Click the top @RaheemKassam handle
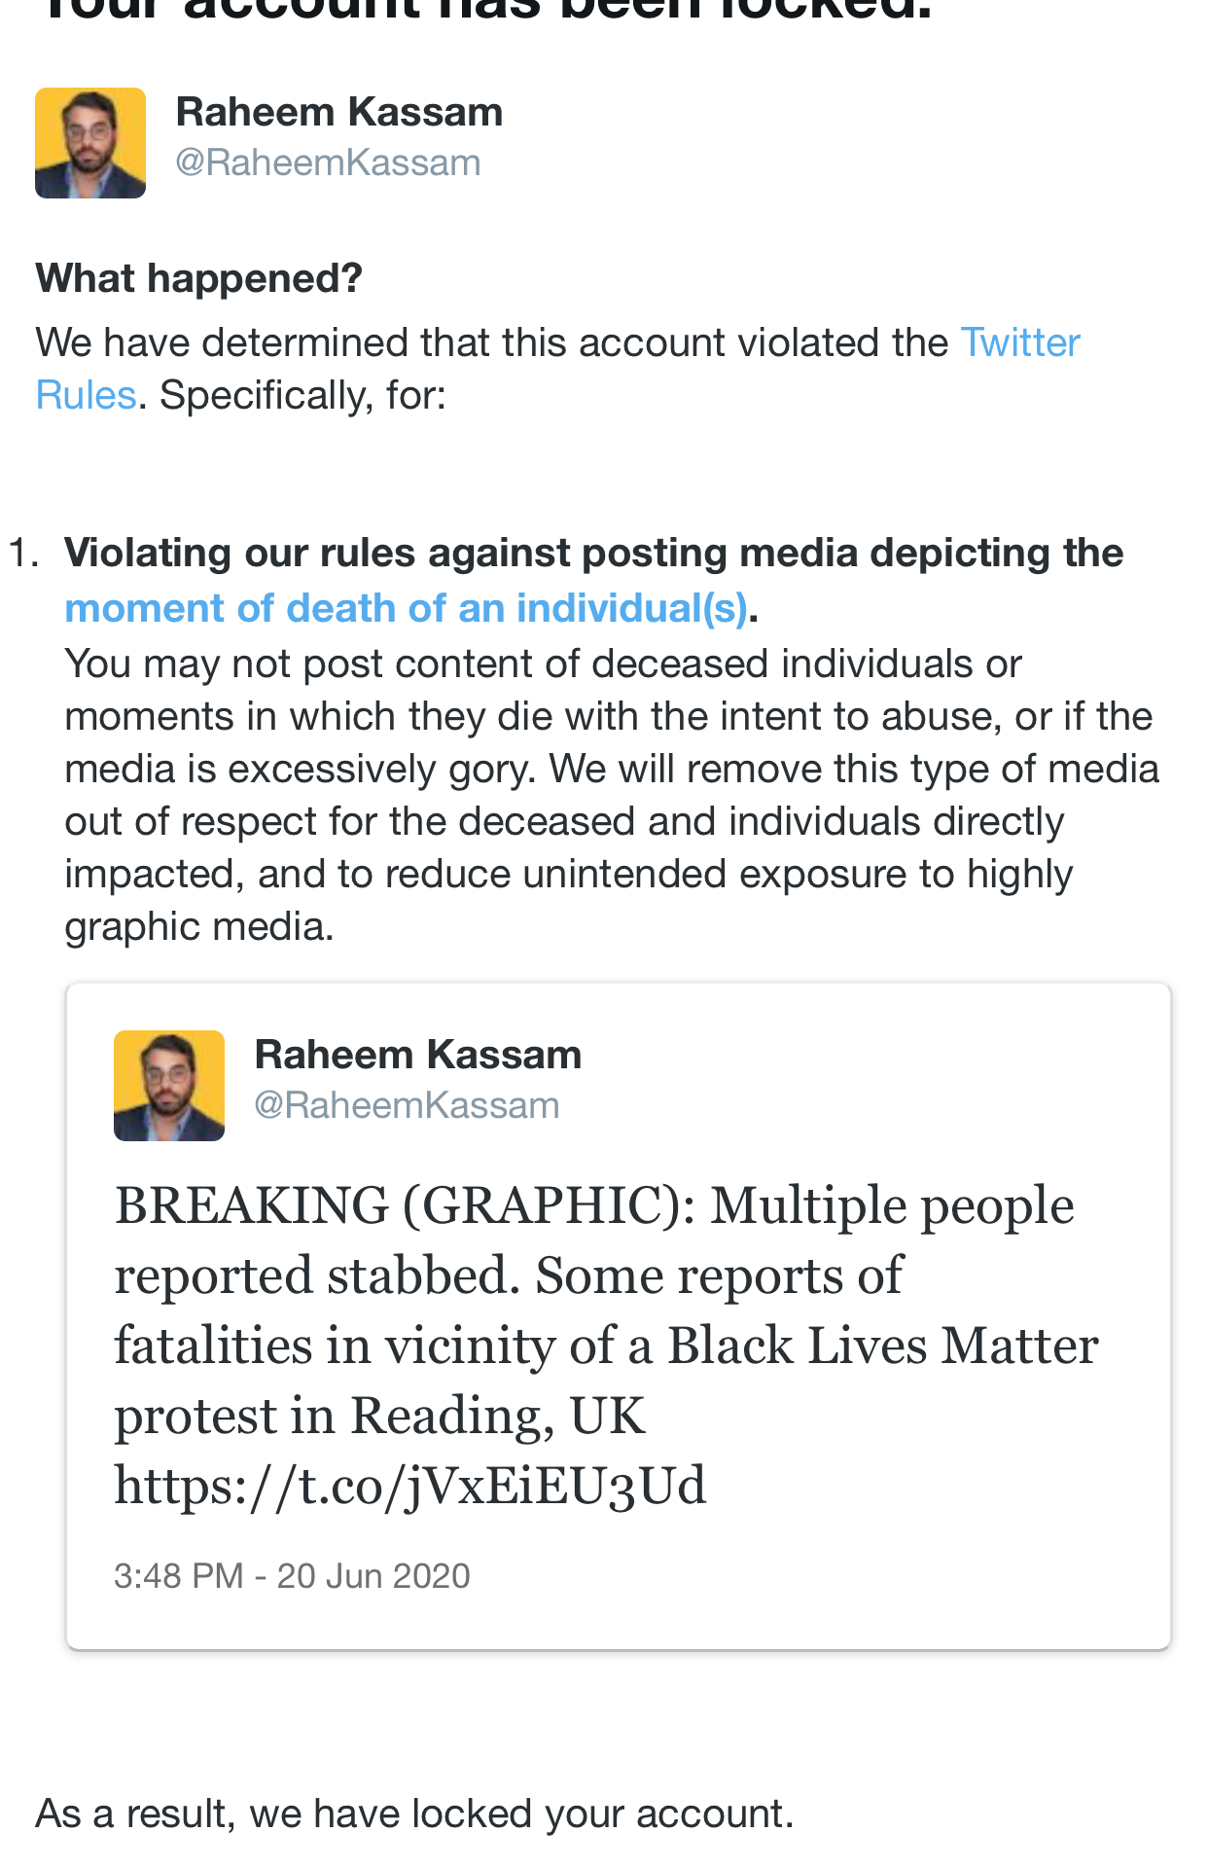 (x=328, y=162)
